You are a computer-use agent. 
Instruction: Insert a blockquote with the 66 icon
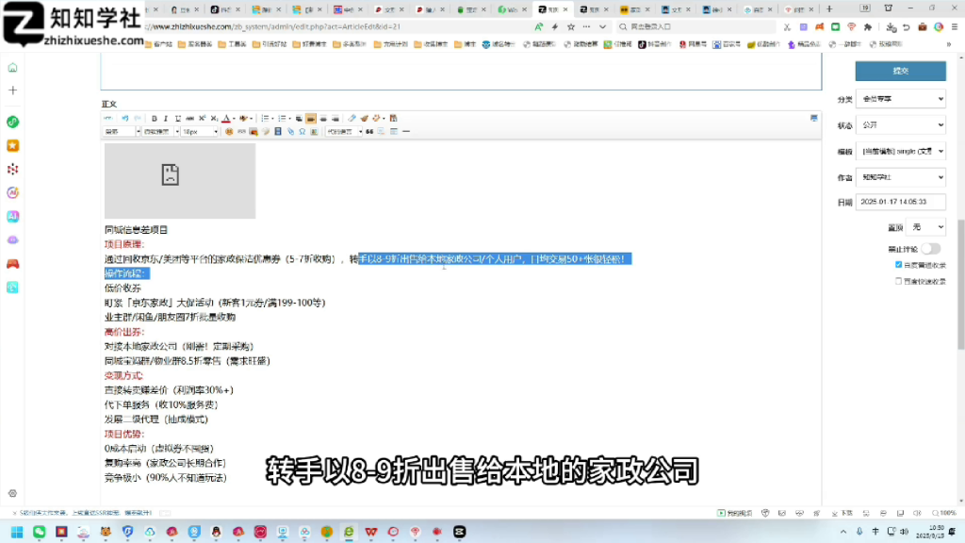click(x=368, y=132)
